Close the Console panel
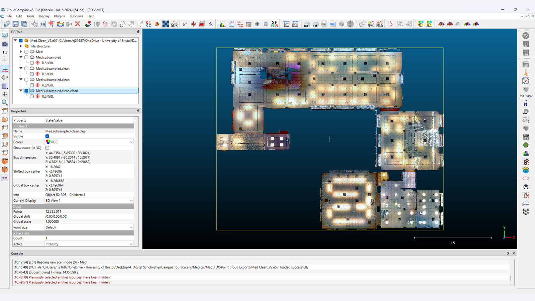 (x=514, y=254)
